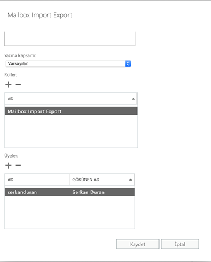Add a role with the Roller plus icon
Screen dimensions: 211x262
[8, 85]
